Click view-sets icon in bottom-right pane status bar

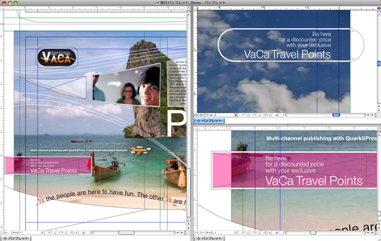266,233
